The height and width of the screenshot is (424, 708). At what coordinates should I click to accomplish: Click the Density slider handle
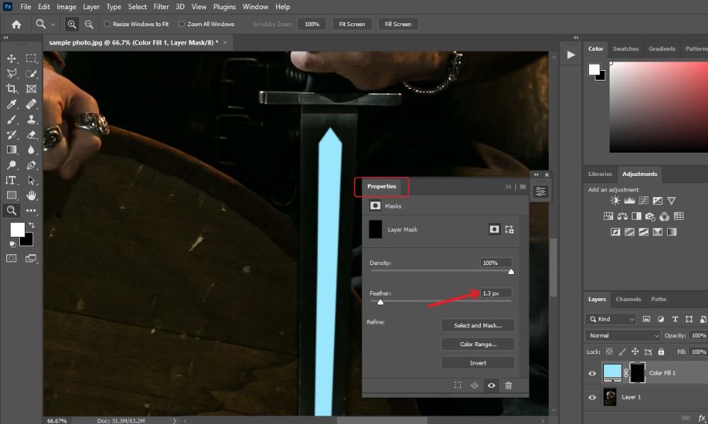coord(511,271)
